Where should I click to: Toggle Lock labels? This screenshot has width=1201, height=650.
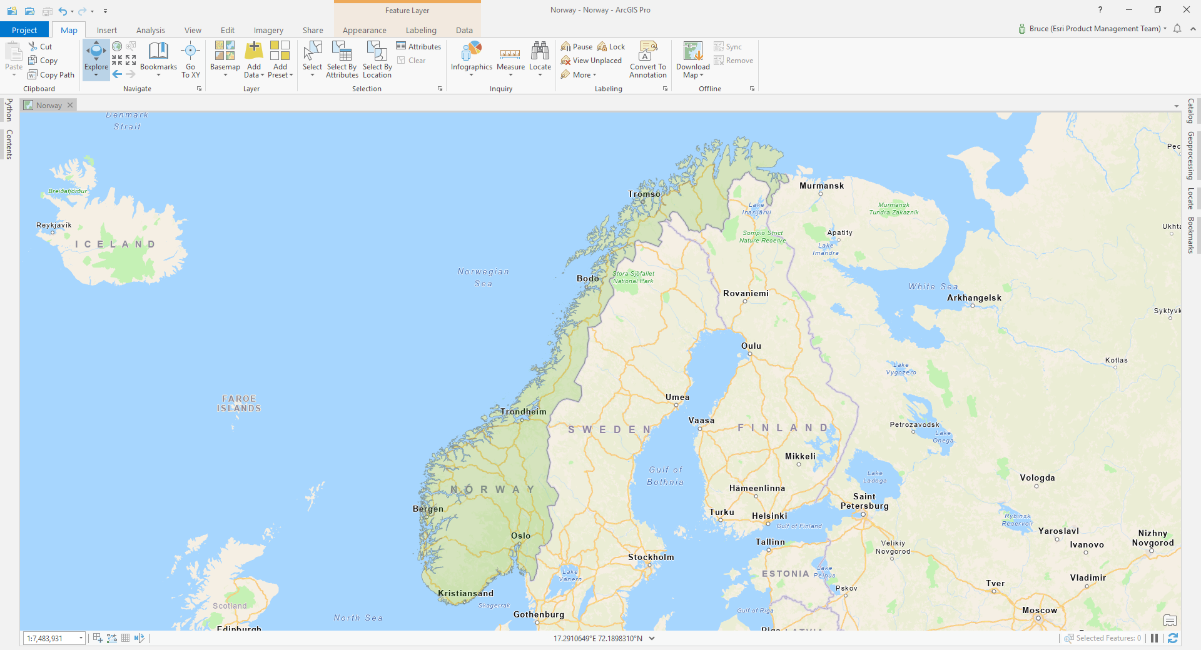[x=611, y=46]
